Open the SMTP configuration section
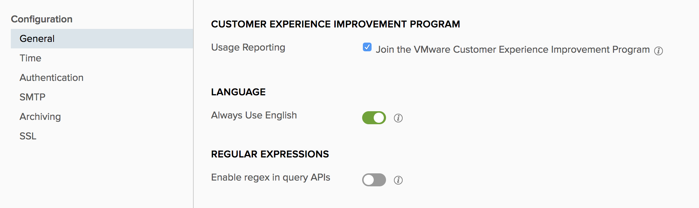Image resolution: width=699 pixels, height=208 pixels. pyautogui.click(x=33, y=97)
